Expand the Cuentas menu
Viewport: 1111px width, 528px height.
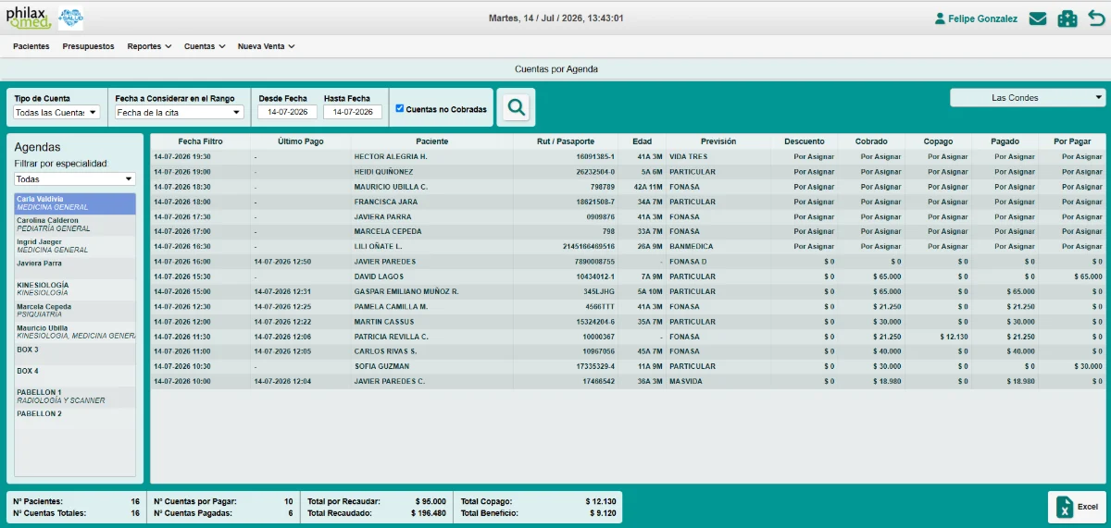click(205, 46)
